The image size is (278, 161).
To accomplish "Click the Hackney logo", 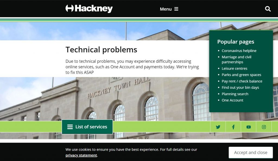I will (89, 9).
